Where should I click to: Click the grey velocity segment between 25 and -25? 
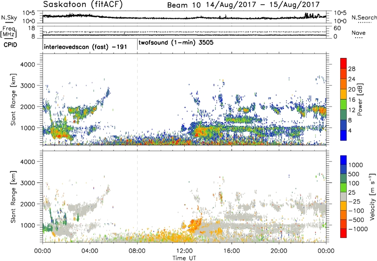[x=344, y=196]
